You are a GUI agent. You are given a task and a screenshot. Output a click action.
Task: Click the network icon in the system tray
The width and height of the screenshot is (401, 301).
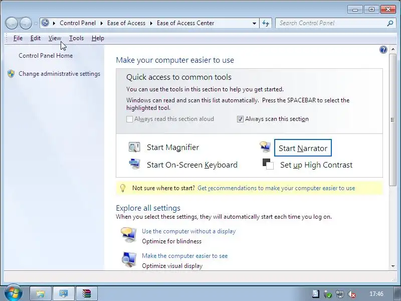(340, 294)
